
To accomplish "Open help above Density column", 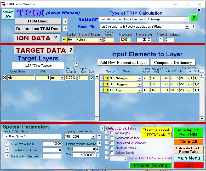I will pos(77,64).
